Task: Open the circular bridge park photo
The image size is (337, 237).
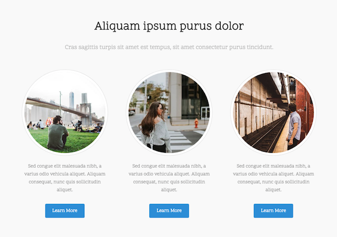Action: [x=65, y=112]
